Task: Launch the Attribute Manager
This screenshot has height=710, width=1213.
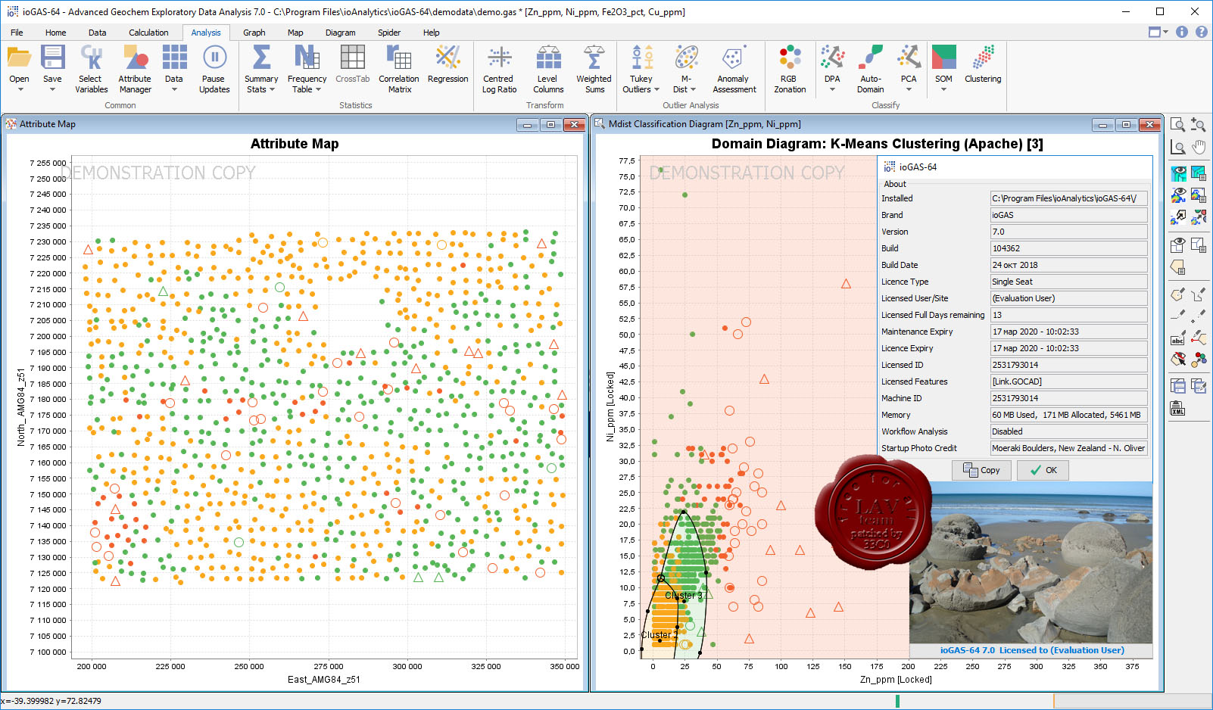Action: click(135, 69)
